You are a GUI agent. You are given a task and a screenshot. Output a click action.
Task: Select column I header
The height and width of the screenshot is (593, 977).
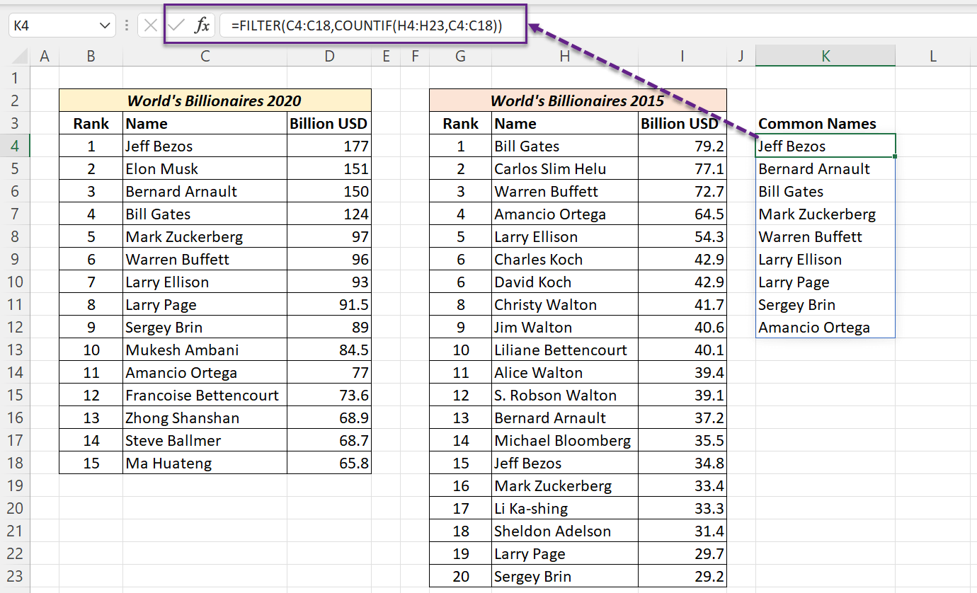(682, 56)
